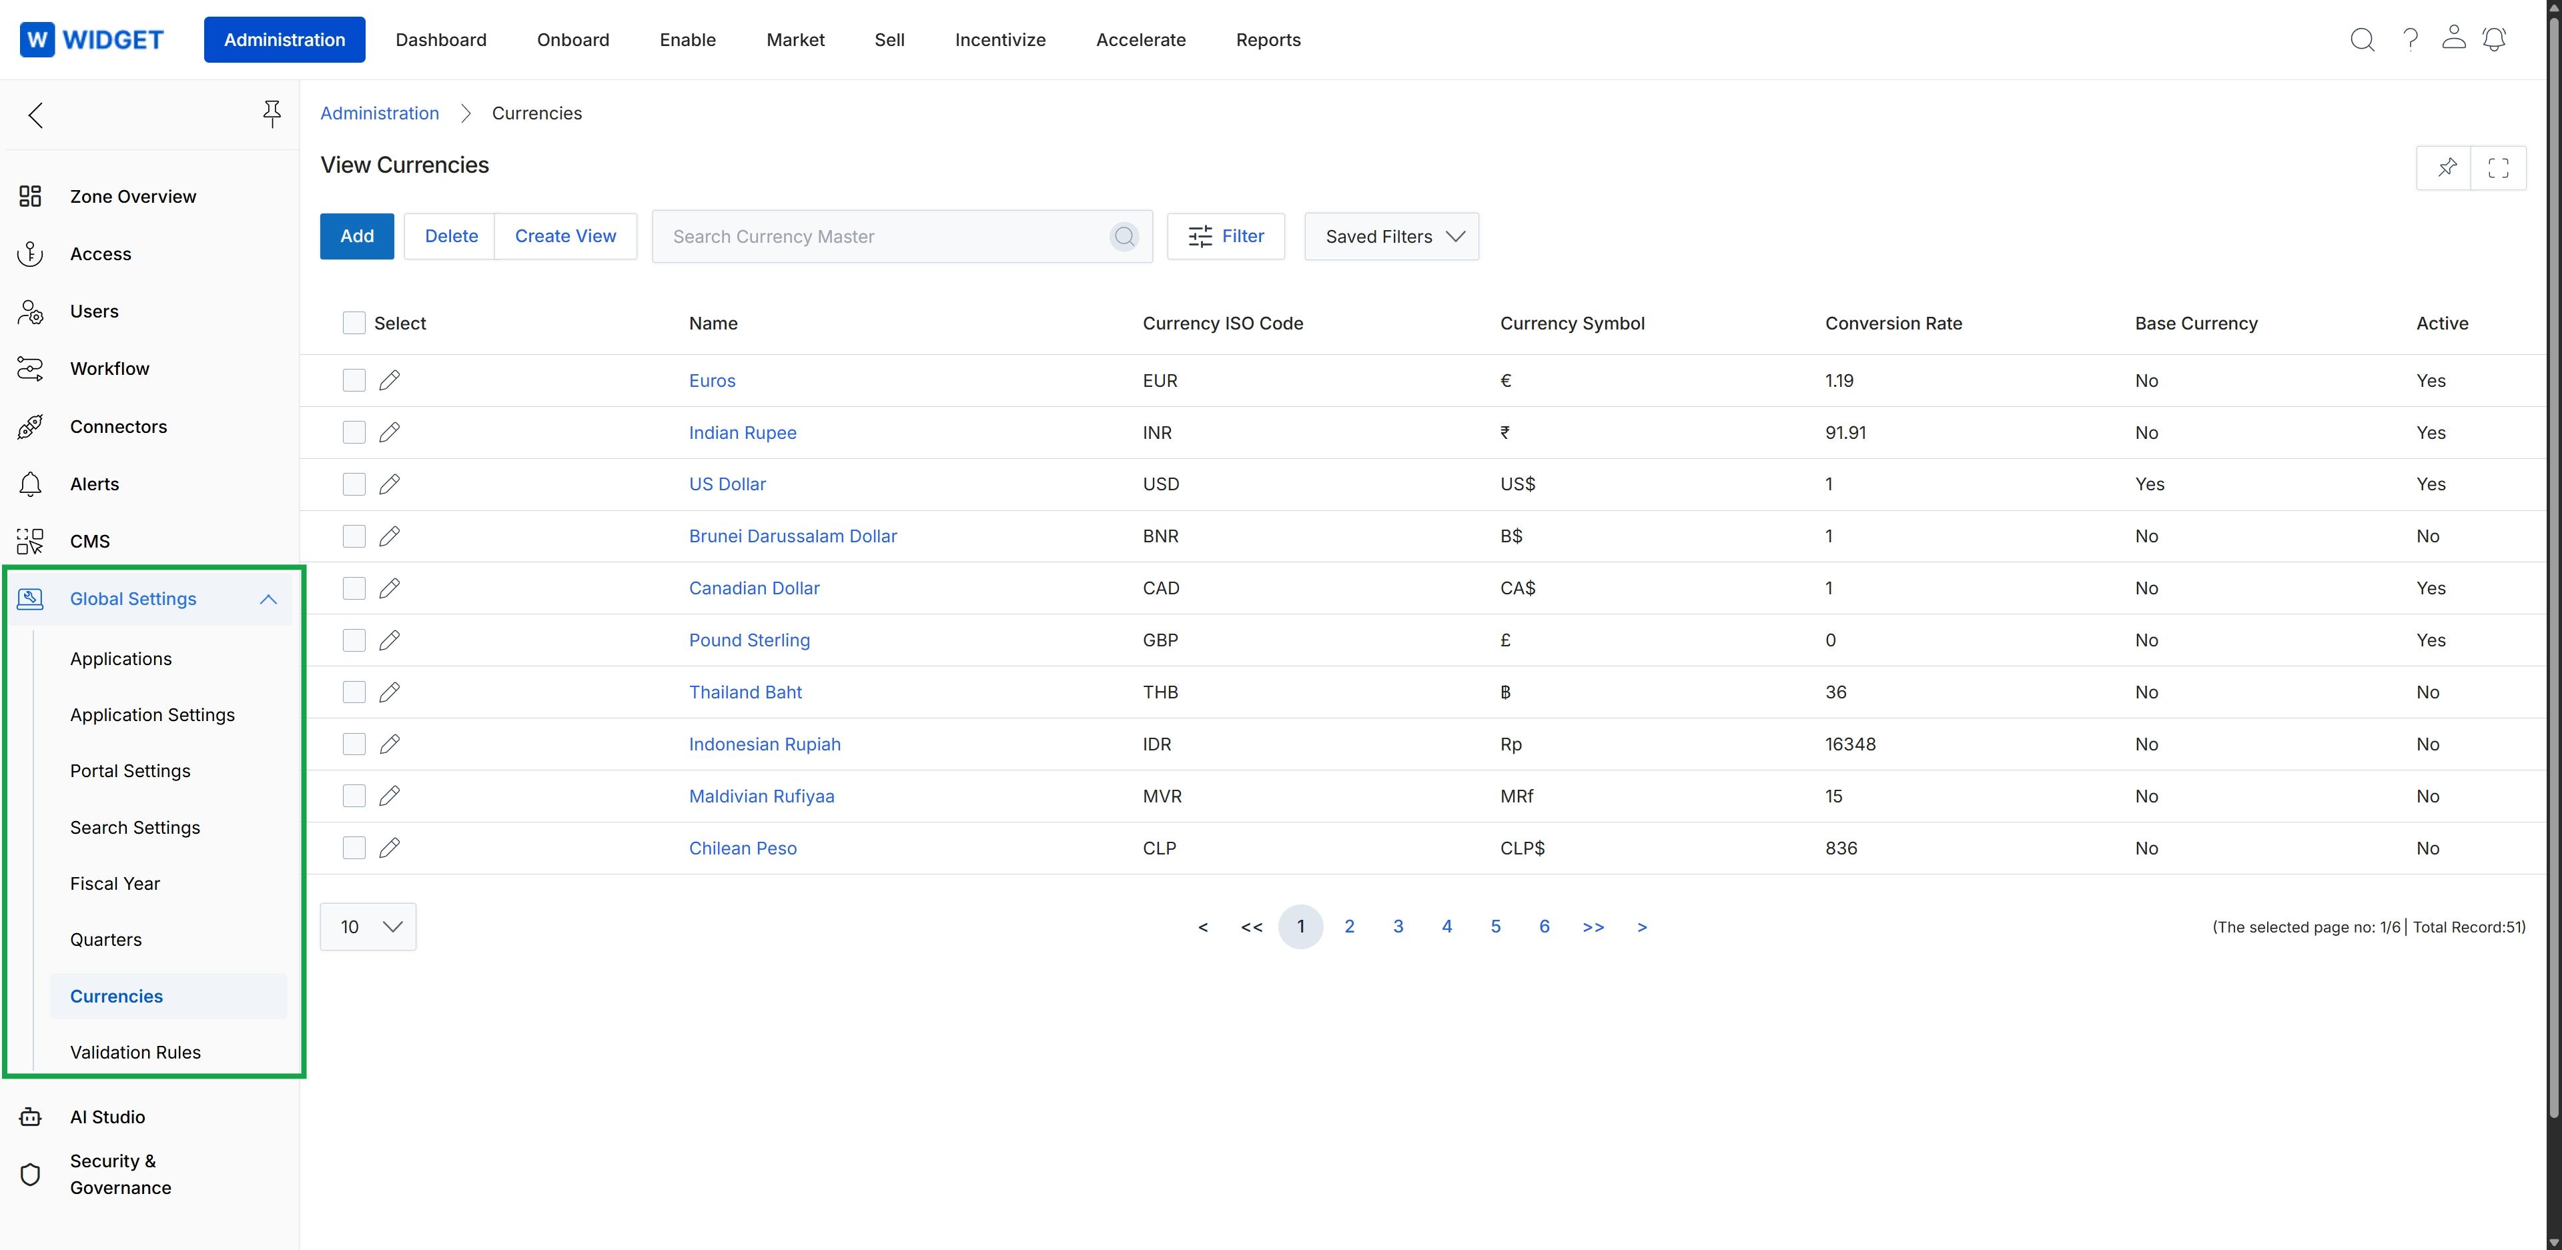This screenshot has height=1250, width=2562.
Task: Click the Access icon in sidebar
Action: click(30, 253)
